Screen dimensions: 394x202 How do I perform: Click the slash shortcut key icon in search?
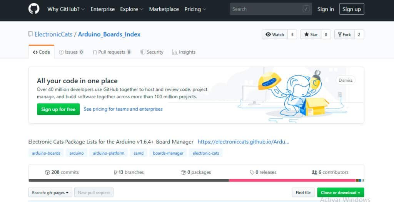(306, 9)
